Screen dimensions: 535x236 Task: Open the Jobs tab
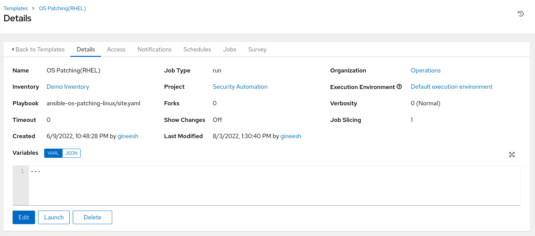[x=229, y=49]
